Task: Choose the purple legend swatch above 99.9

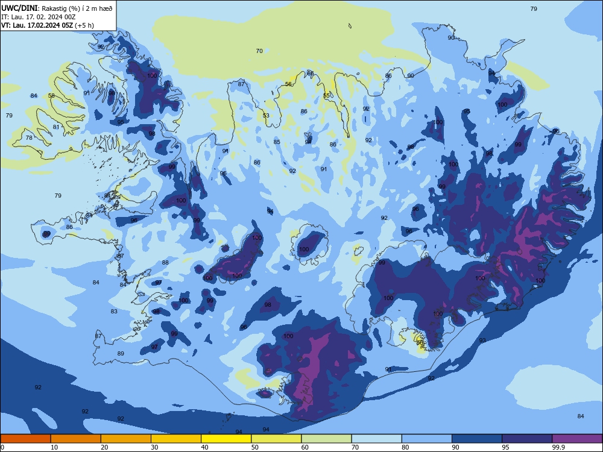Action: pyautogui.click(x=577, y=439)
